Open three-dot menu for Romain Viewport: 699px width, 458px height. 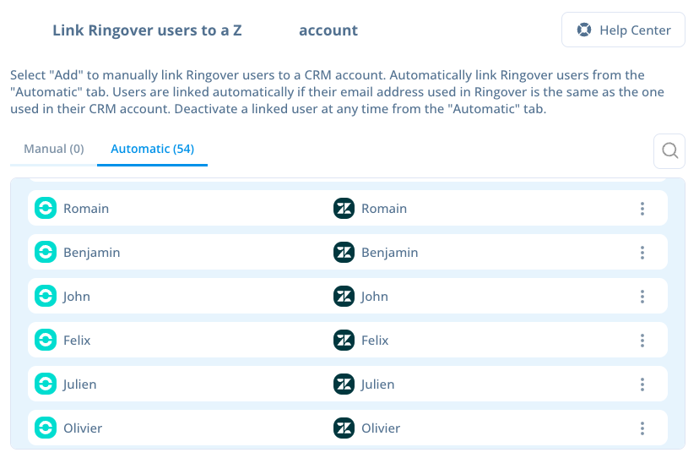[642, 209]
